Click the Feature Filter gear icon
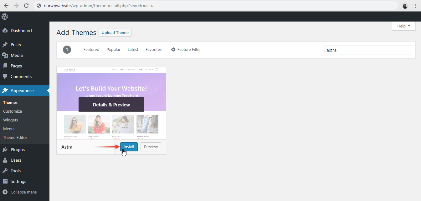This screenshot has height=201, width=421. [x=173, y=50]
